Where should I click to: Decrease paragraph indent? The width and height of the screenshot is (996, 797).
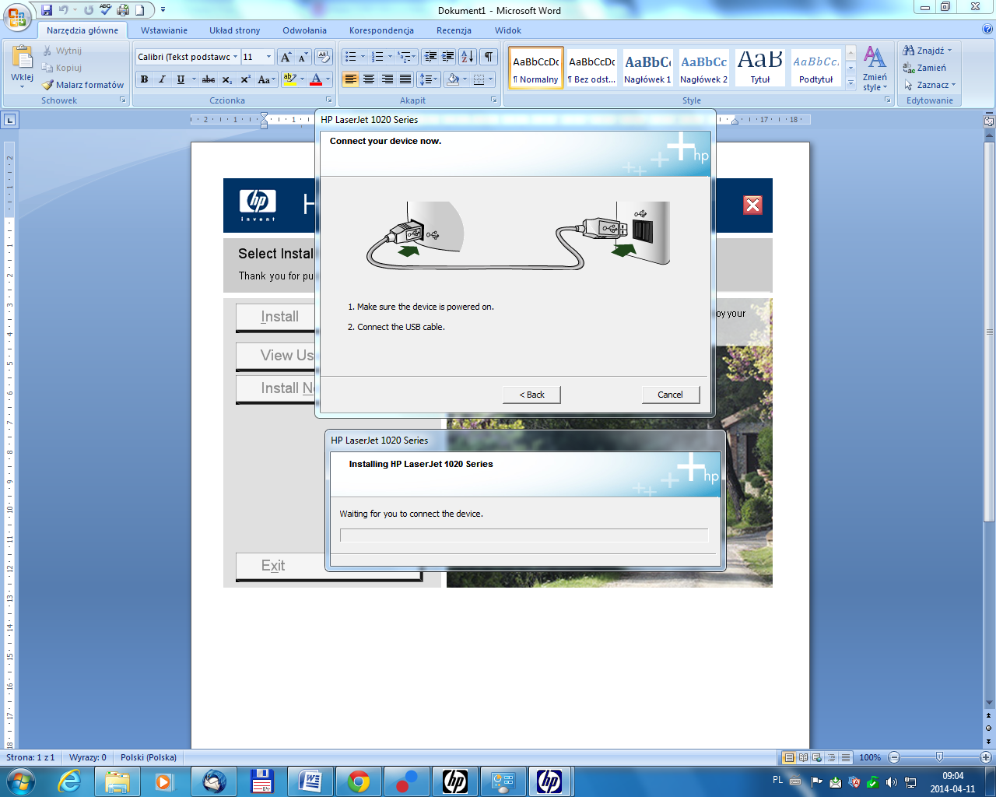430,57
